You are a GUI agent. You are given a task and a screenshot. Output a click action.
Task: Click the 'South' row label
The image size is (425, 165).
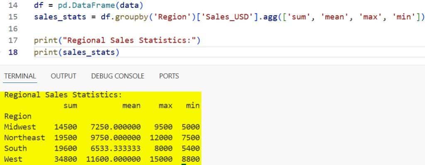(x=15, y=148)
